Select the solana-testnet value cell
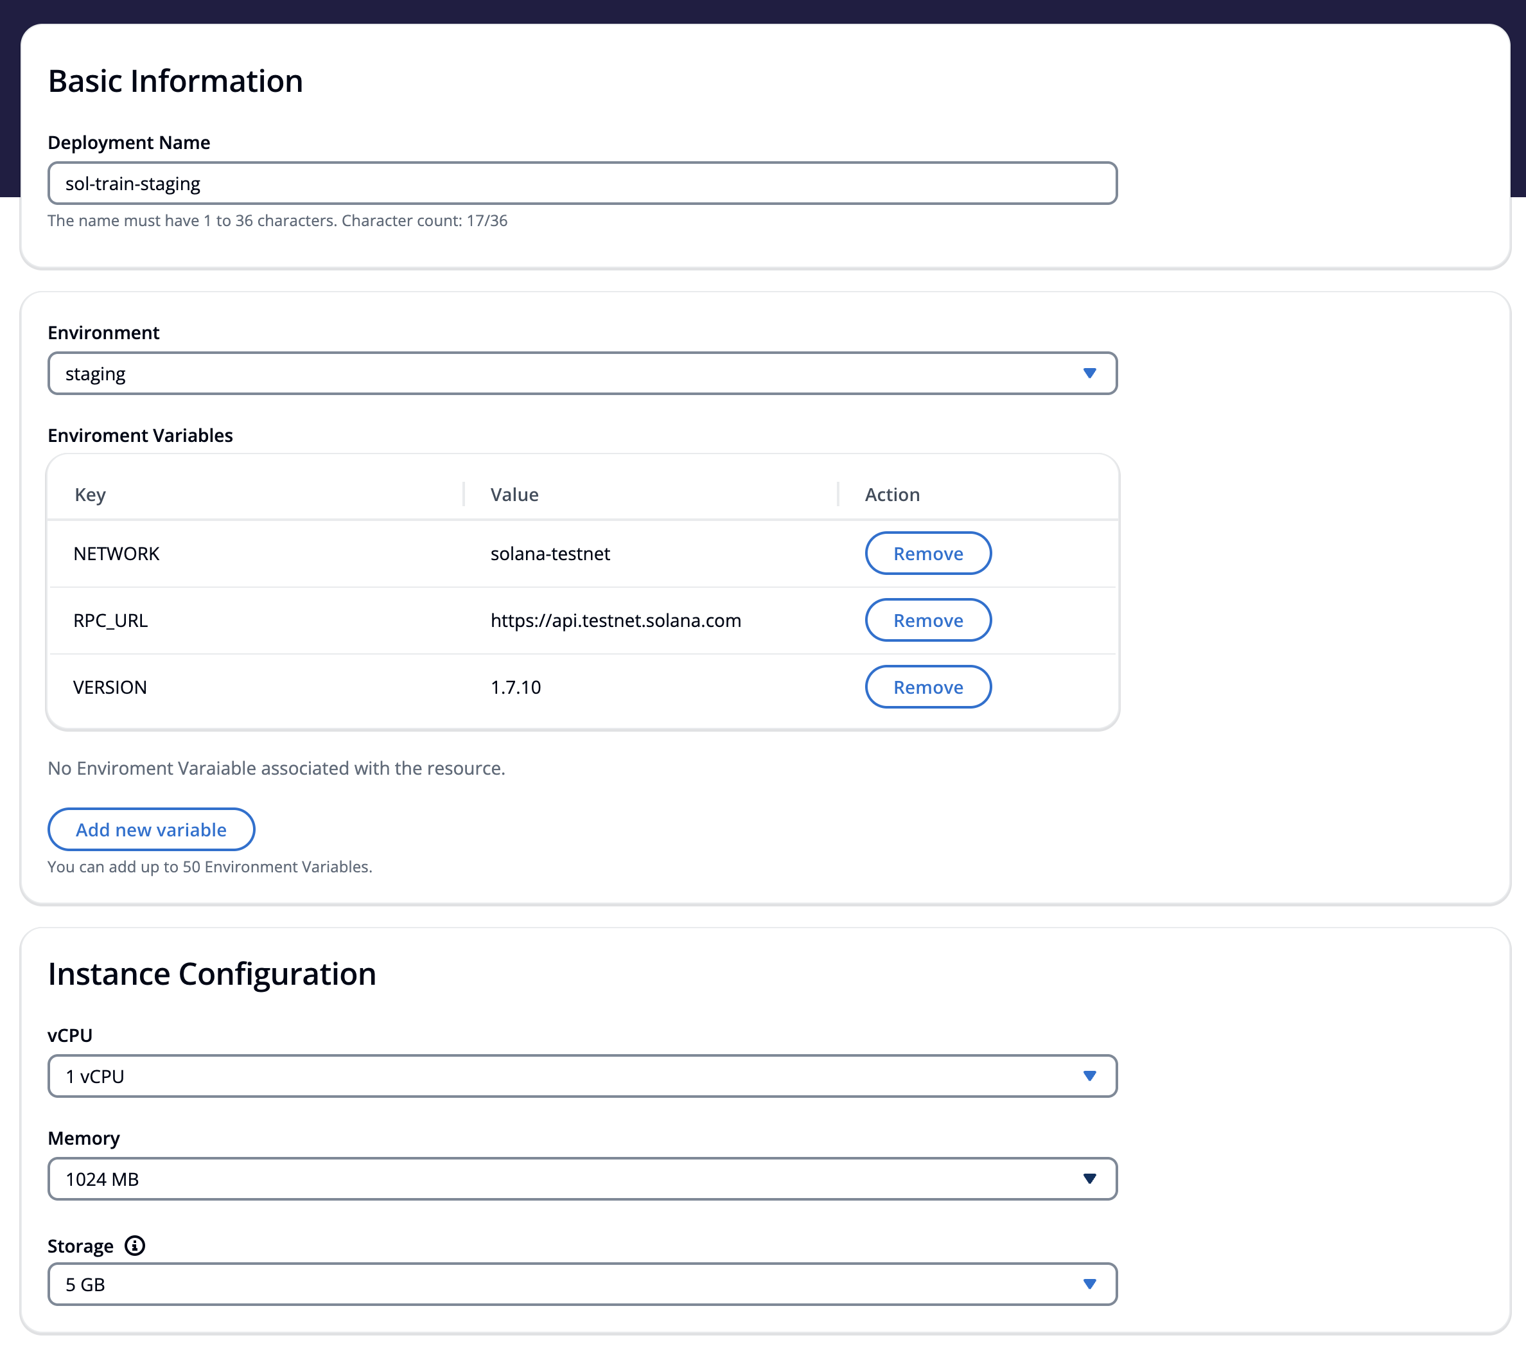The width and height of the screenshot is (1526, 1349). click(550, 554)
